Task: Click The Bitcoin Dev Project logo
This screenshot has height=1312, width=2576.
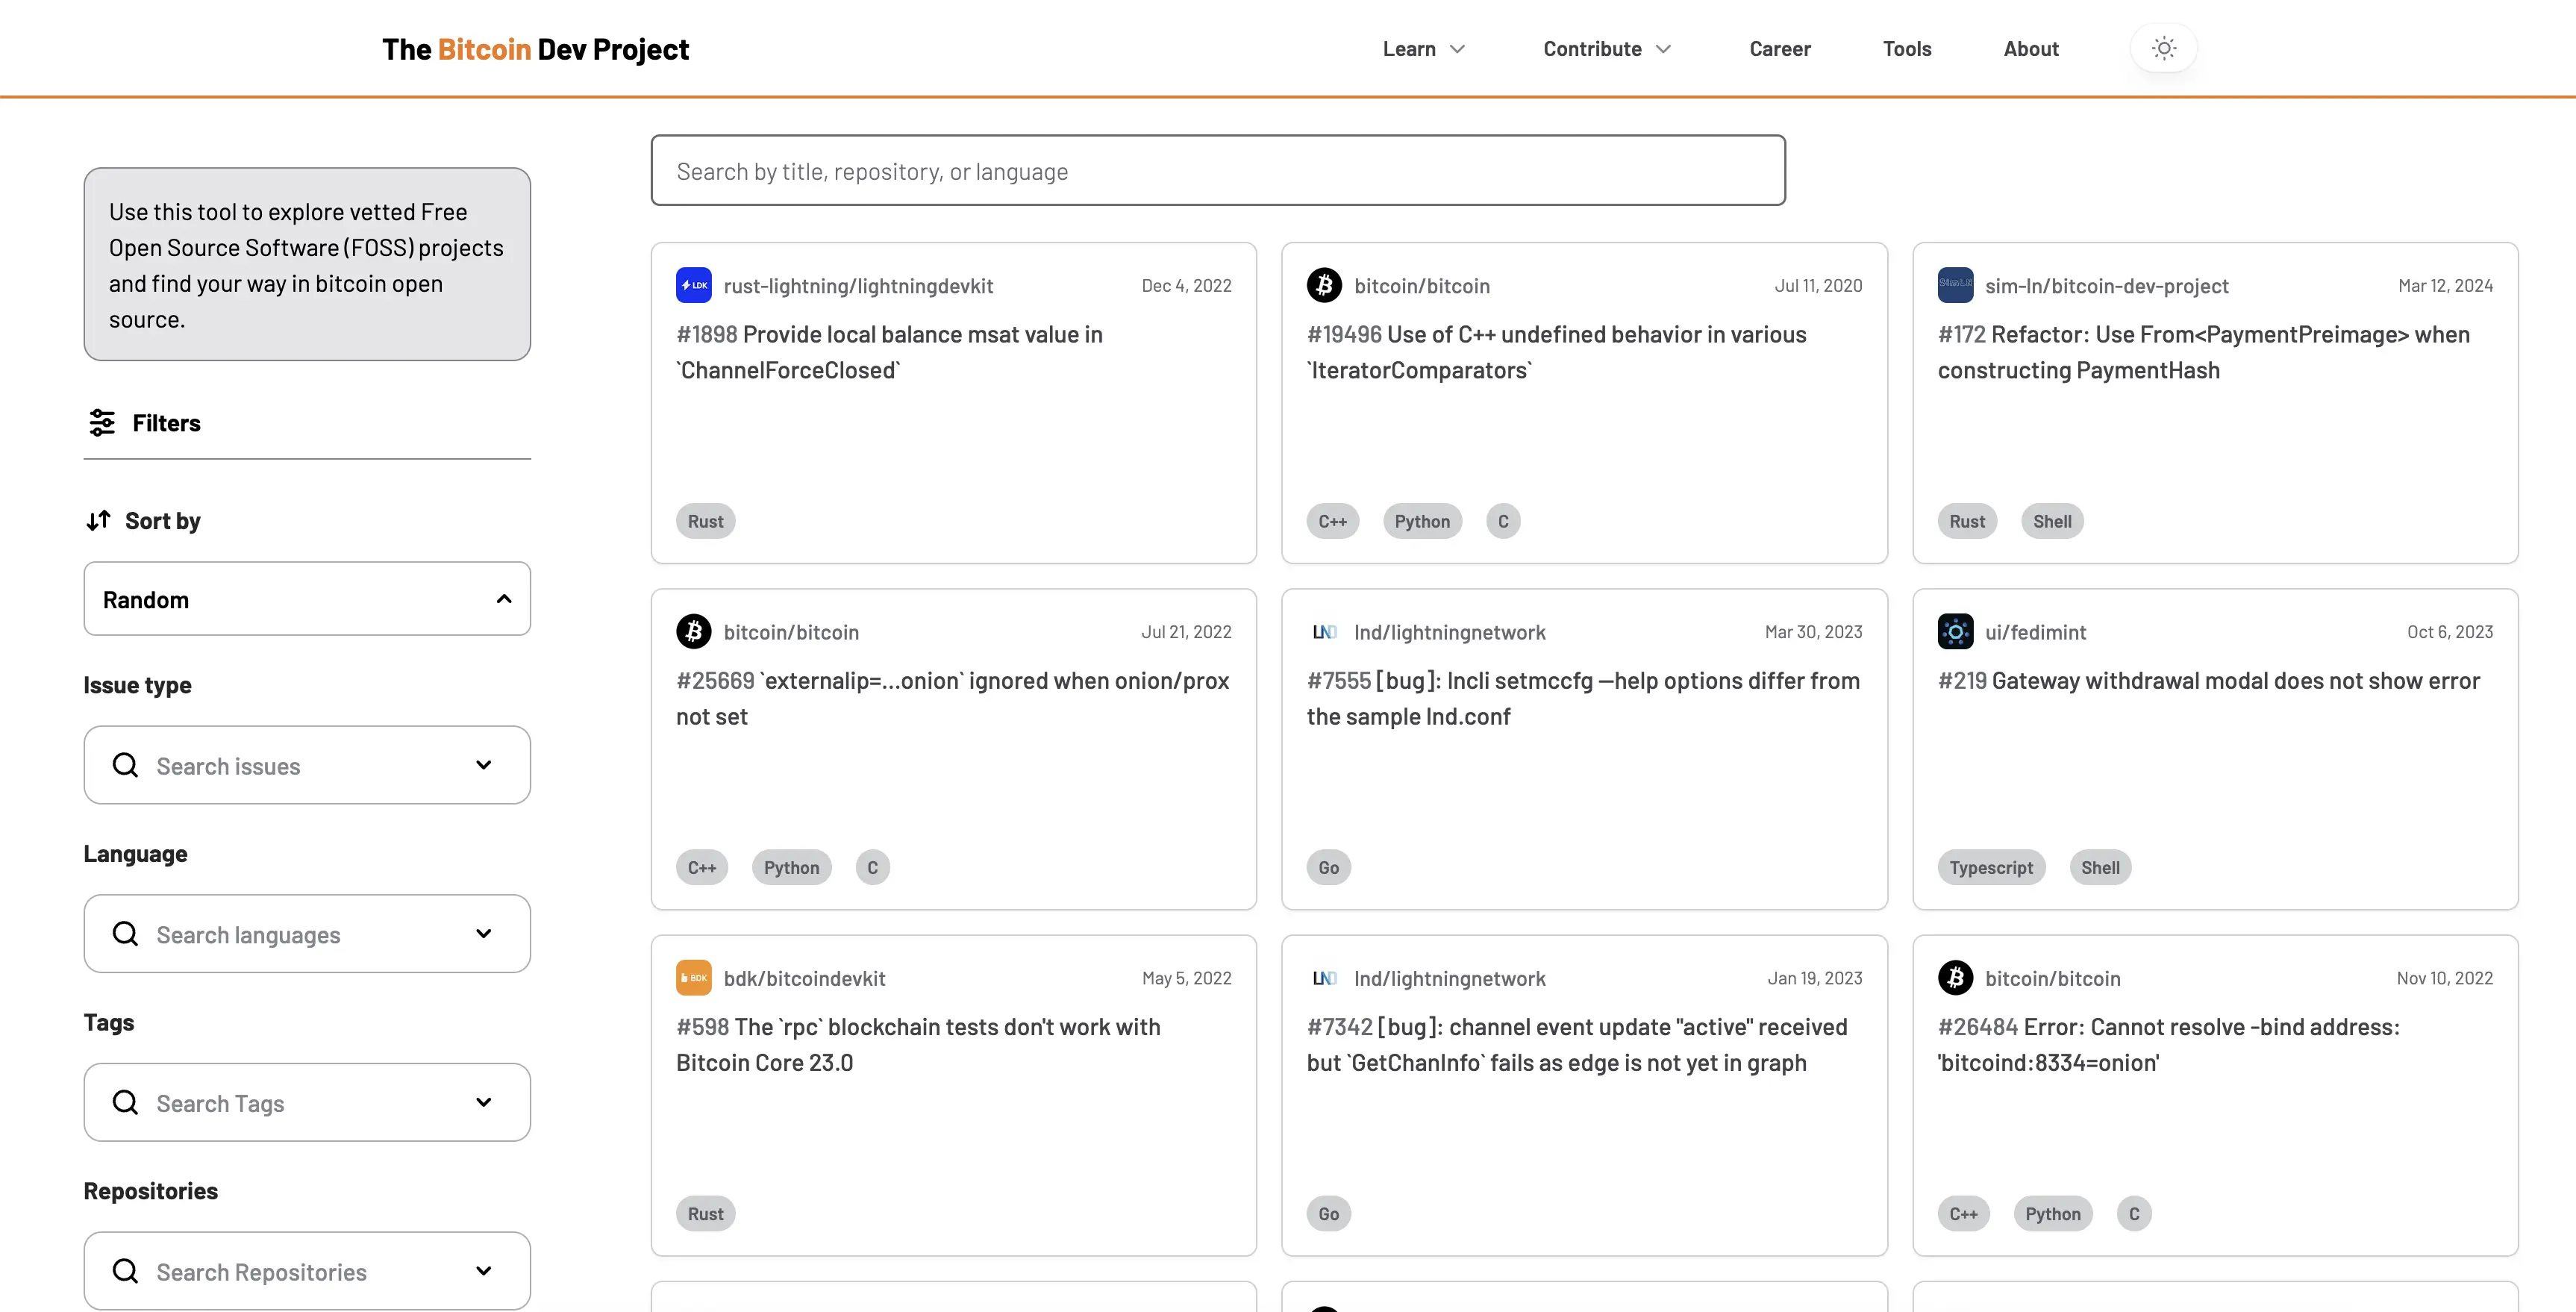Action: click(535, 48)
